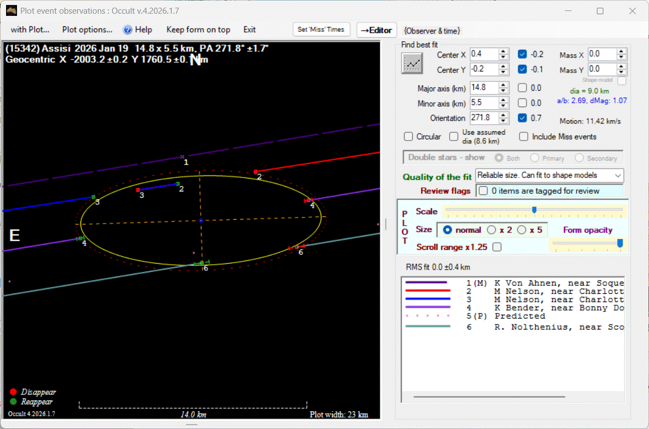649x429 pixels.
Task: Click the Set 'Miss' Times button
Action: click(x=321, y=30)
